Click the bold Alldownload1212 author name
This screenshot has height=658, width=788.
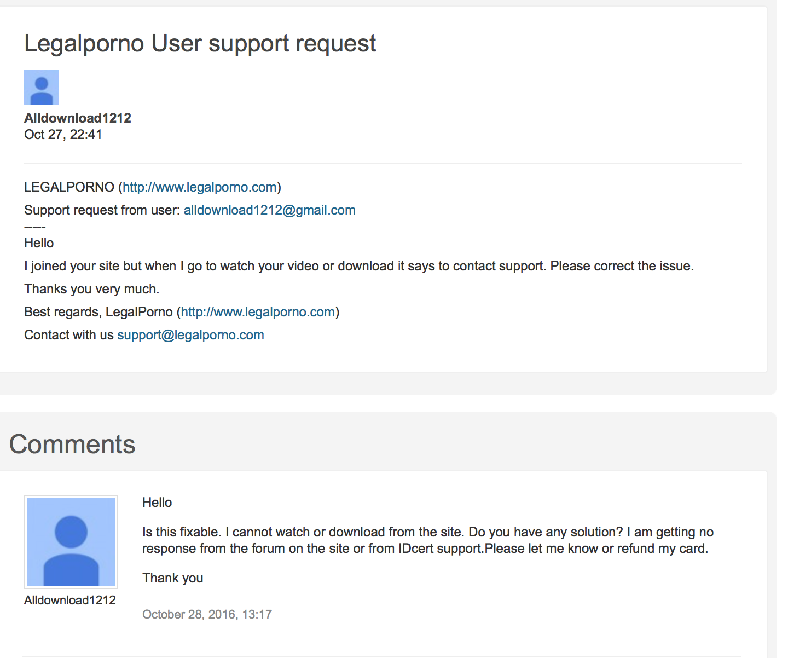(x=78, y=118)
